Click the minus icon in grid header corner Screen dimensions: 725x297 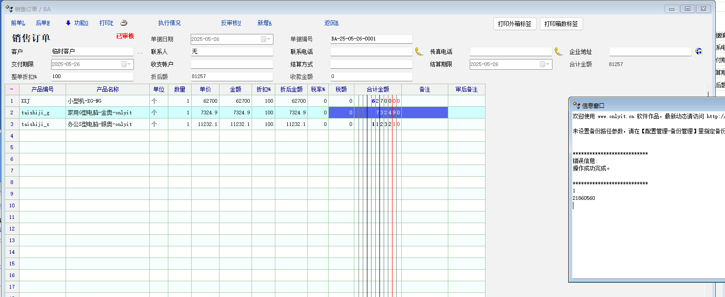tap(12, 89)
